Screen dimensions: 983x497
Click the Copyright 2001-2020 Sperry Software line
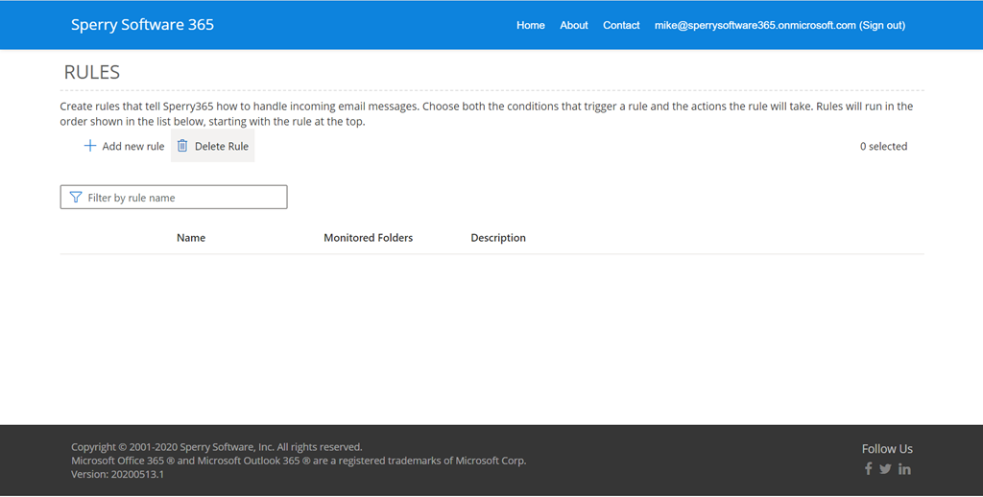(x=216, y=447)
